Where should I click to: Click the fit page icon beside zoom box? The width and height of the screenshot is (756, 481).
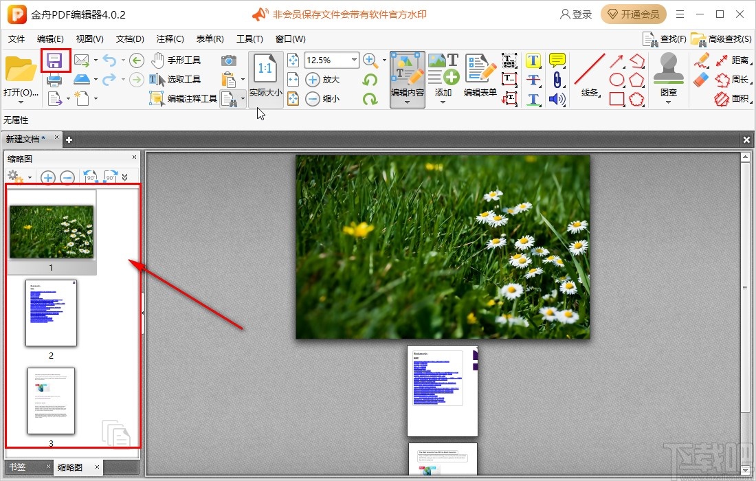[x=293, y=60]
